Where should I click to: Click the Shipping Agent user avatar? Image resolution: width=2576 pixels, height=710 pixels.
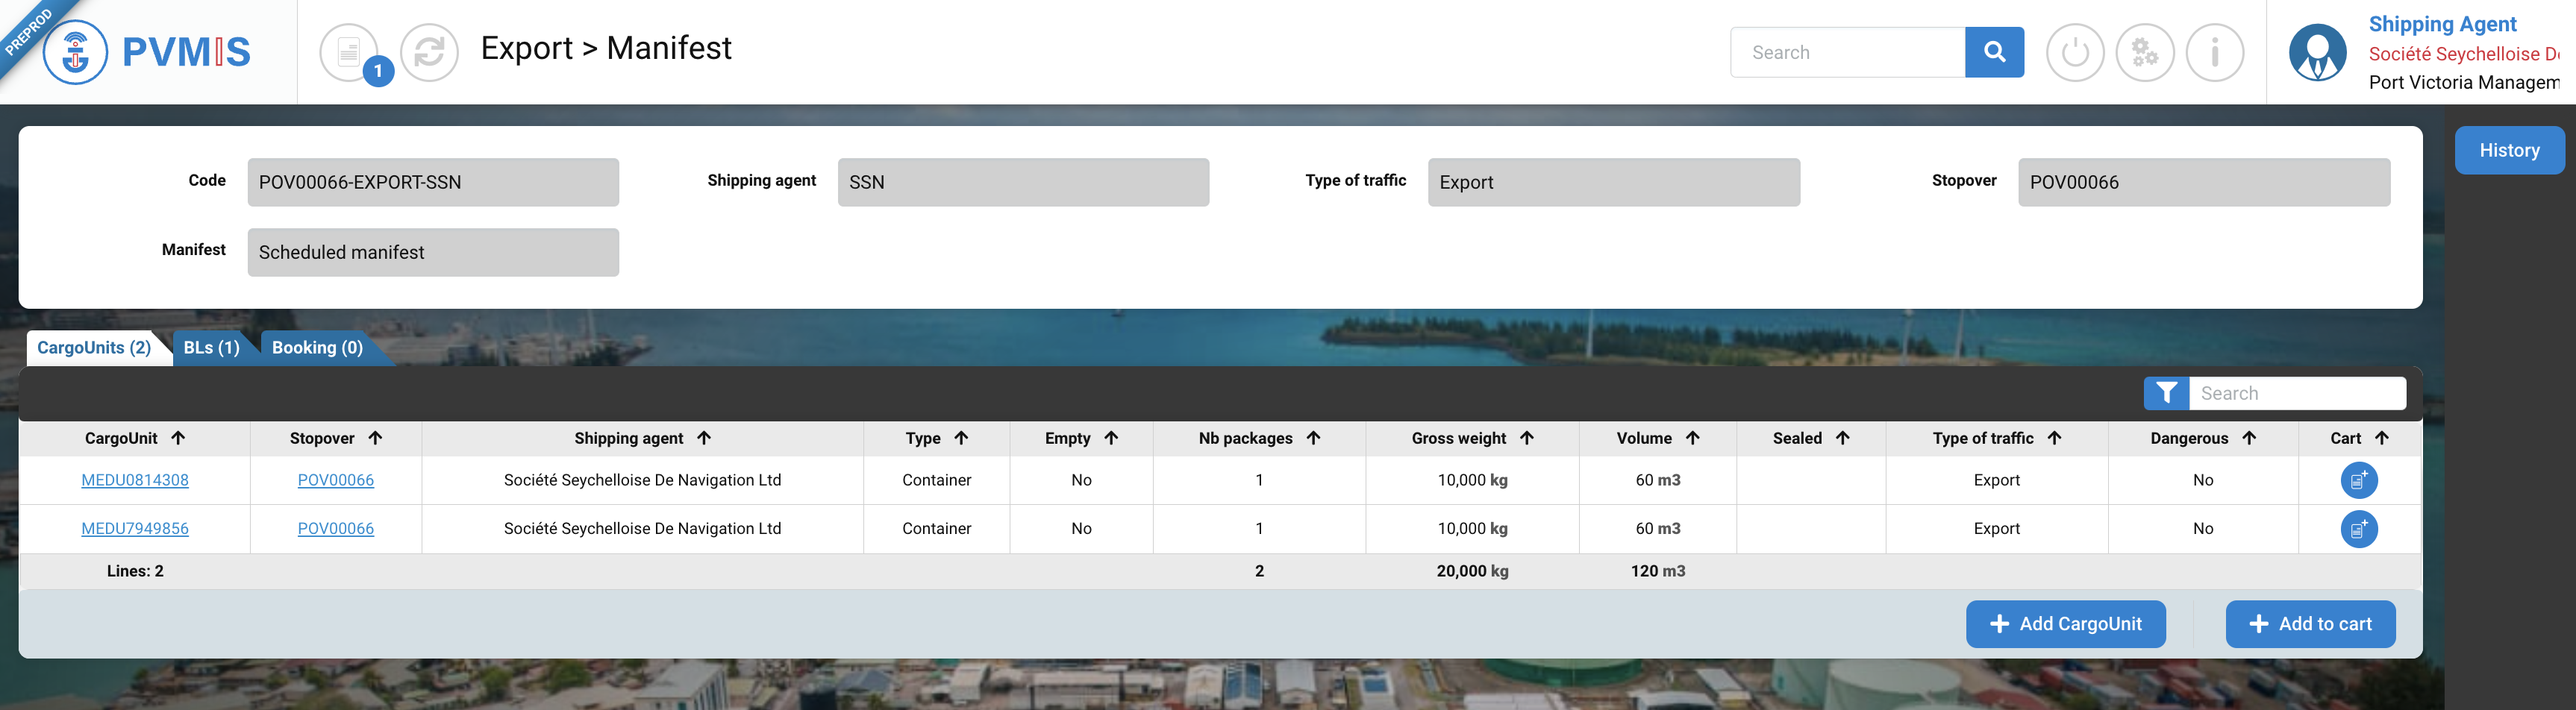click(2317, 52)
